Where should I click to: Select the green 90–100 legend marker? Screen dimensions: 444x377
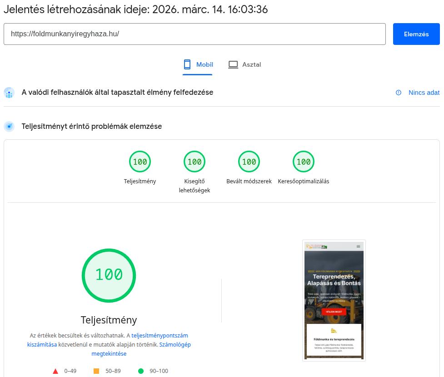pos(141,371)
